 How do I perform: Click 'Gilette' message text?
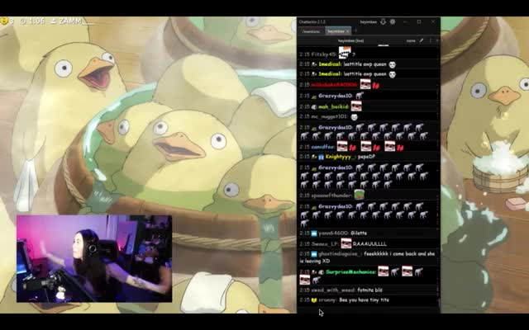click(359, 233)
